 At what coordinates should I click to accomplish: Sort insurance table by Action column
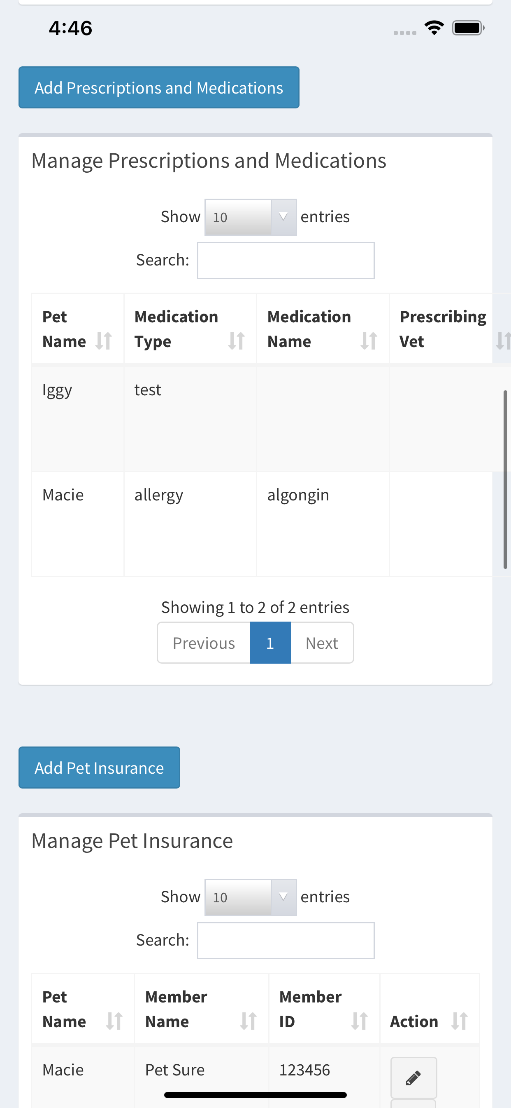(x=430, y=1009)
